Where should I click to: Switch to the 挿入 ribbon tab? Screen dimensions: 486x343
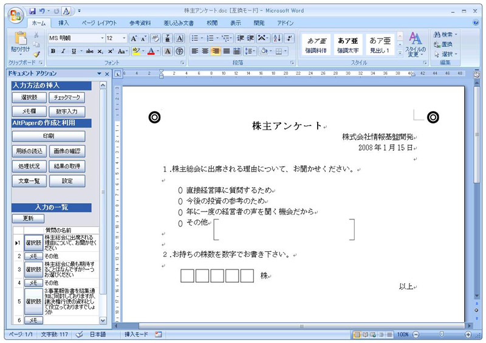[64, 23]
